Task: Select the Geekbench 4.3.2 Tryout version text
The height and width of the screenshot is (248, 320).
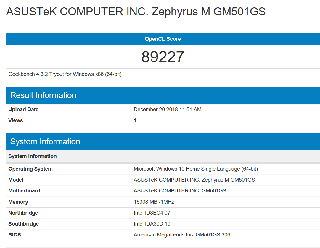Action: [65, 74]
